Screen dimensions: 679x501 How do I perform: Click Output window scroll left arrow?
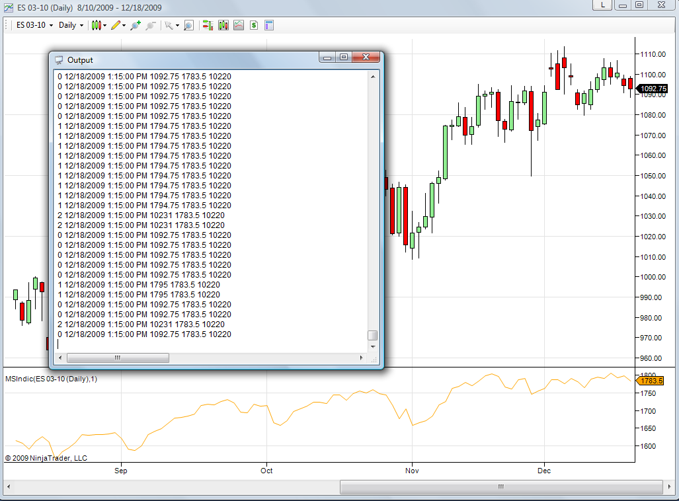[x=60, y=358]
